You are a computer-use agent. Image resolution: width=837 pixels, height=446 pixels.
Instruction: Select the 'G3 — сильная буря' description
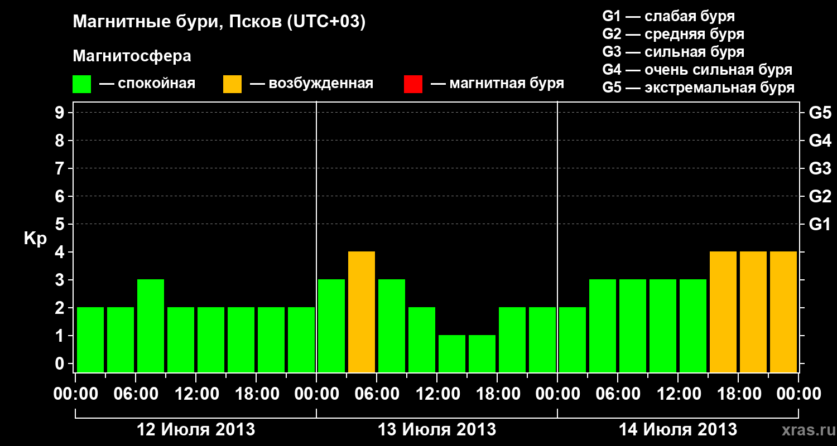click(x=674, y=52)
